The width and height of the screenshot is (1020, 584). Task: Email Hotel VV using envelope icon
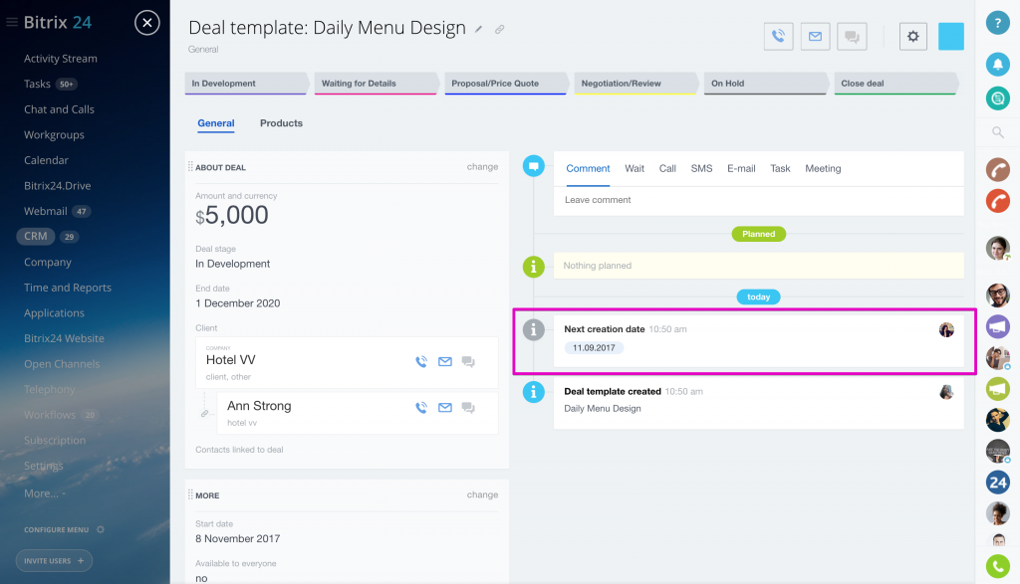[445, 362]
